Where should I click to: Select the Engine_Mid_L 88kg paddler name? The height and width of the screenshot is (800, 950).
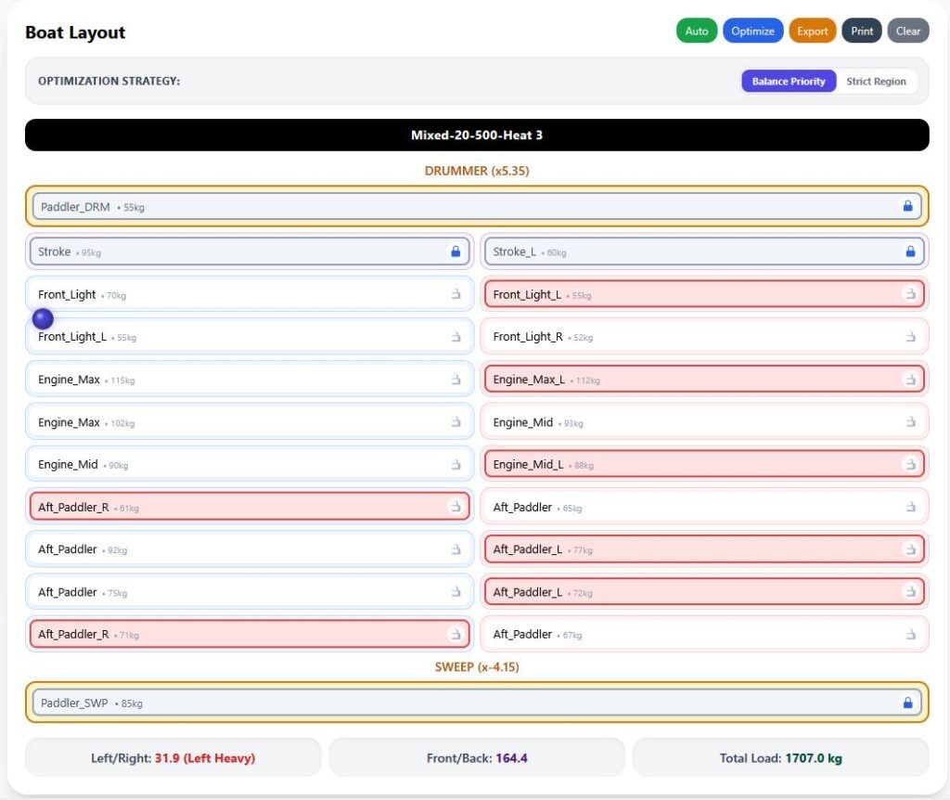coord(528,465)
